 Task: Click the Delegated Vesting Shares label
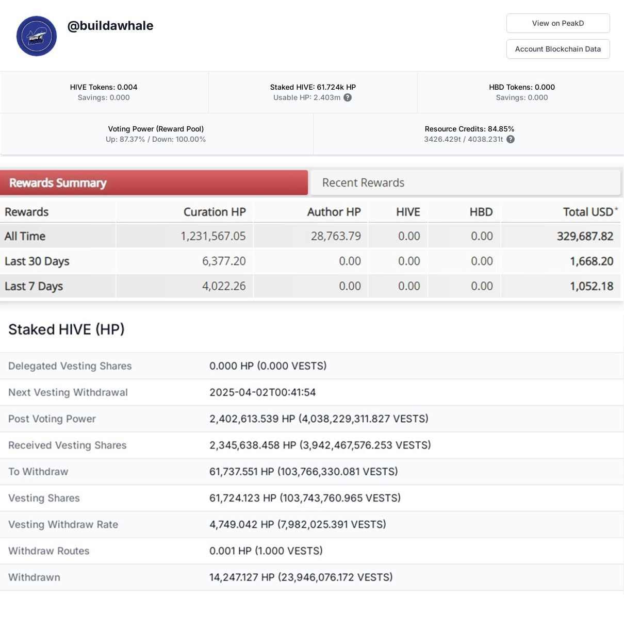(70, 366)
